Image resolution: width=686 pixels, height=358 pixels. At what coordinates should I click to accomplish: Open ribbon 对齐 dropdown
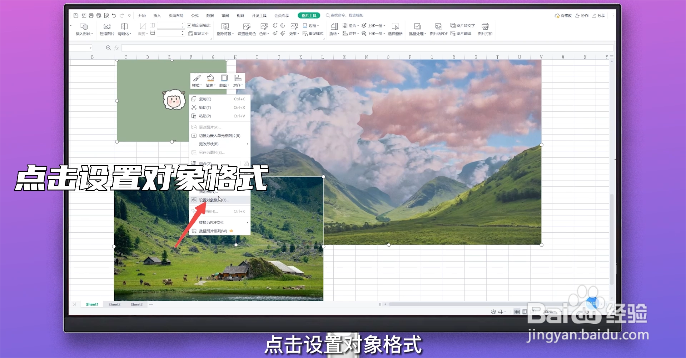[x=351, y=34]
